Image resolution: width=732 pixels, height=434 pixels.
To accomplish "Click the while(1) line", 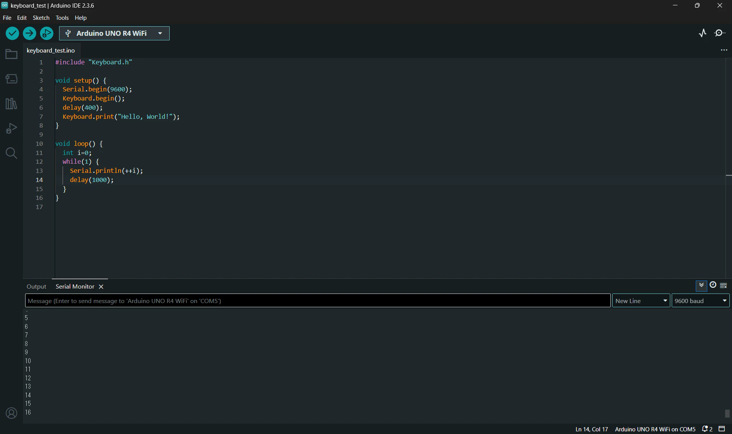I will [81, 162].
